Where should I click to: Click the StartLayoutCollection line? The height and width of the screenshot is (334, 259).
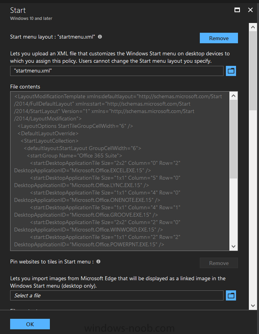(49, 141)
